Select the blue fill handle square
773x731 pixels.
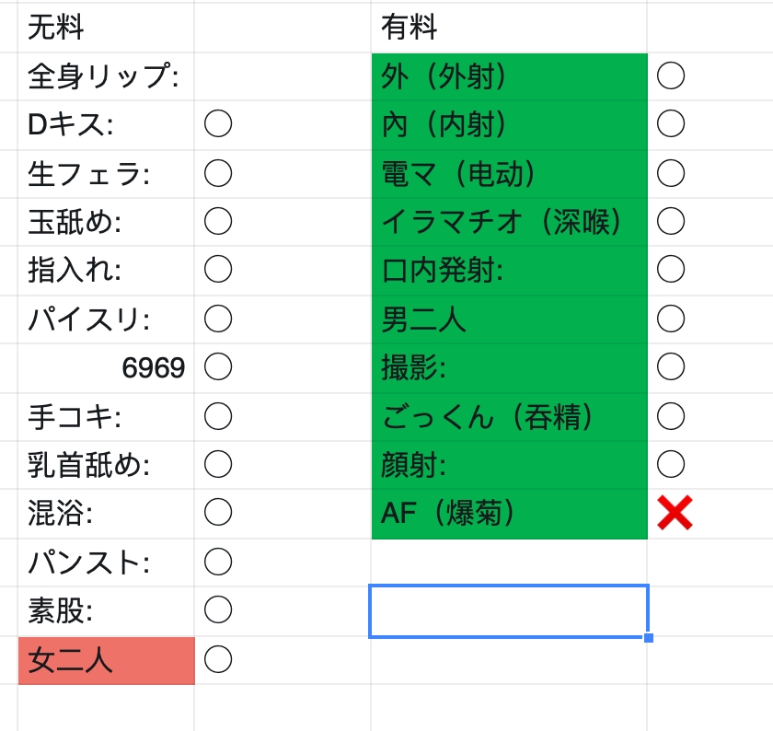[648, 638]
